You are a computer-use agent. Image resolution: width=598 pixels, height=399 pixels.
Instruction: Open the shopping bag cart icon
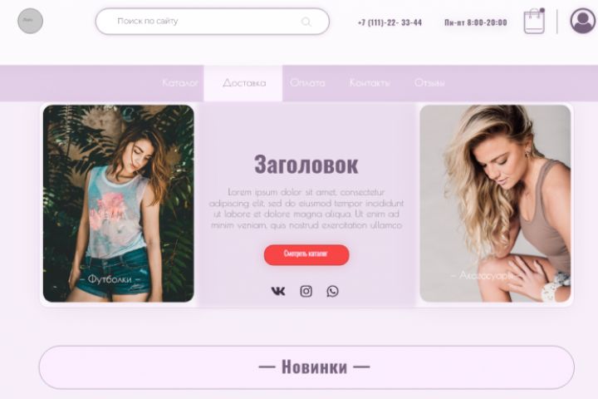click(534, 22)
